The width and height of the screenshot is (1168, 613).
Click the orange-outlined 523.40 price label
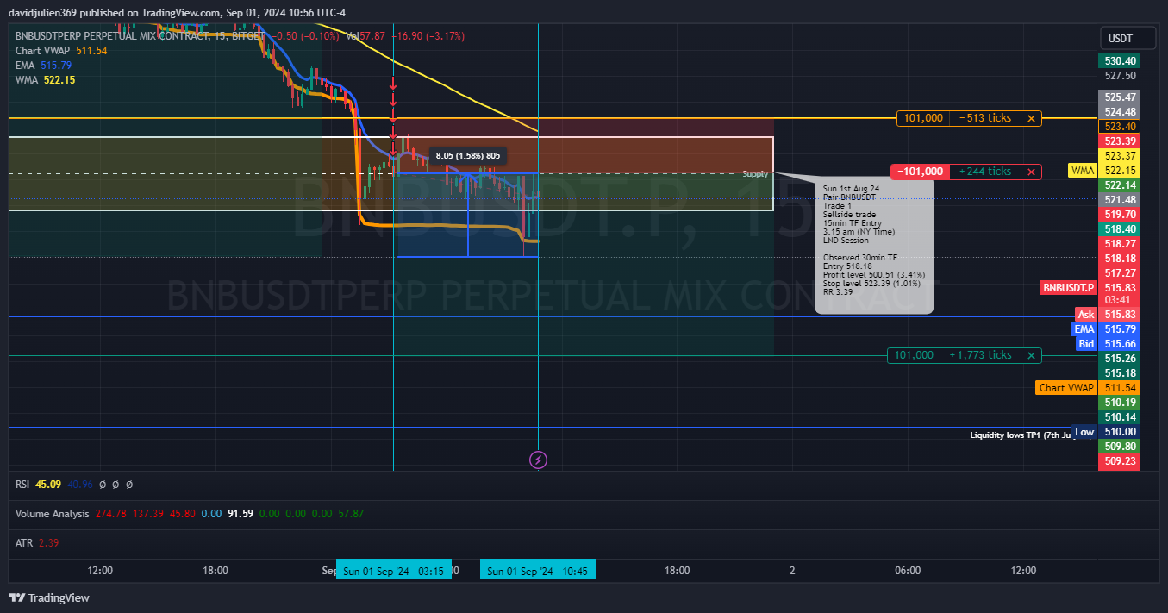[1120, 126]
